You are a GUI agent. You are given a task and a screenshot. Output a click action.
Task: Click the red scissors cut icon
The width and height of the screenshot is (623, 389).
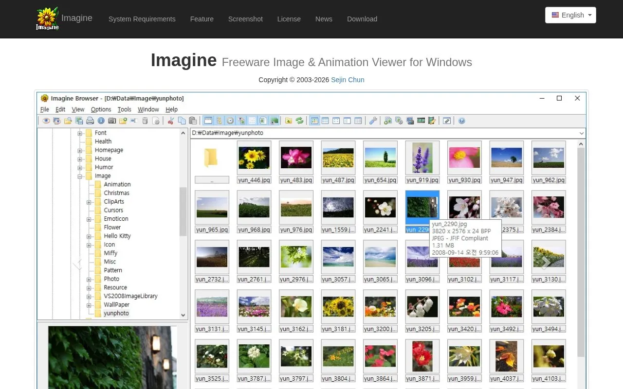[x=170, y=121]
